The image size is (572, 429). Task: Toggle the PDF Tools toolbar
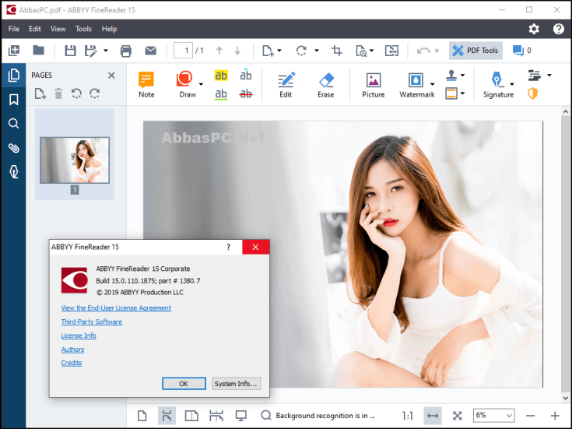click(x=475, y=51)
